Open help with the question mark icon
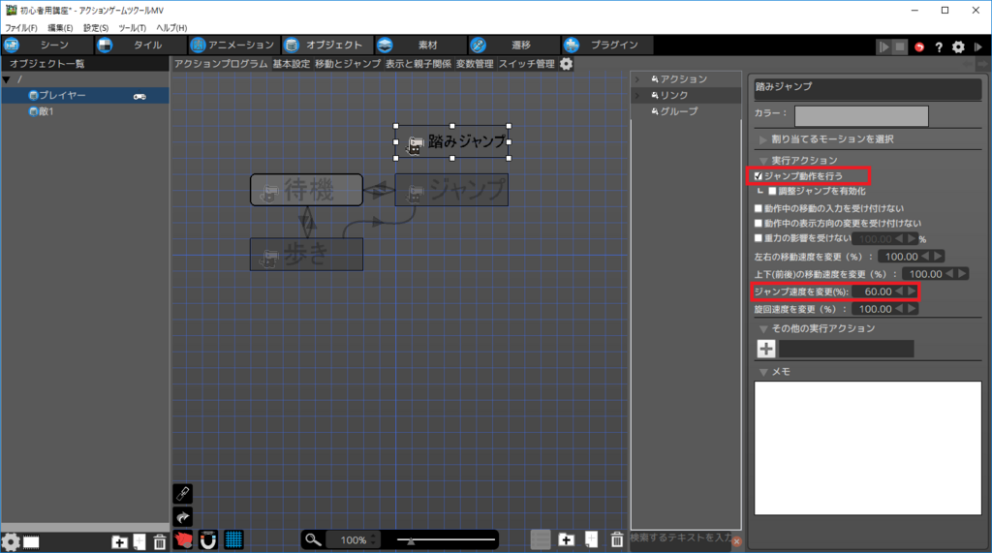This screenshot has height=553, width=992. [x=939, y=46]
